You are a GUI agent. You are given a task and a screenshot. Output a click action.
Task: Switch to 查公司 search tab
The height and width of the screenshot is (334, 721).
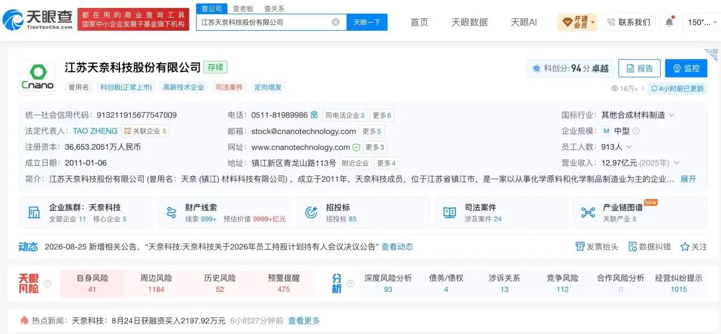point(212,9)
